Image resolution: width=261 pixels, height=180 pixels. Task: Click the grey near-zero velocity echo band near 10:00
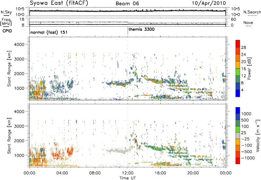[x=118, y=150]
